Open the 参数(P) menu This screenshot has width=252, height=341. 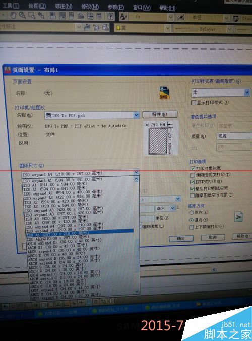pyautogui.click(x=116, y=7)
